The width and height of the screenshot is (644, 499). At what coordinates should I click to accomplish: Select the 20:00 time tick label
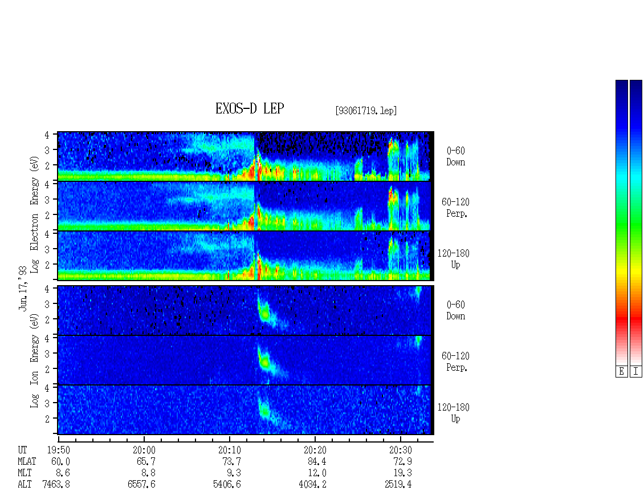pos(144,450)
